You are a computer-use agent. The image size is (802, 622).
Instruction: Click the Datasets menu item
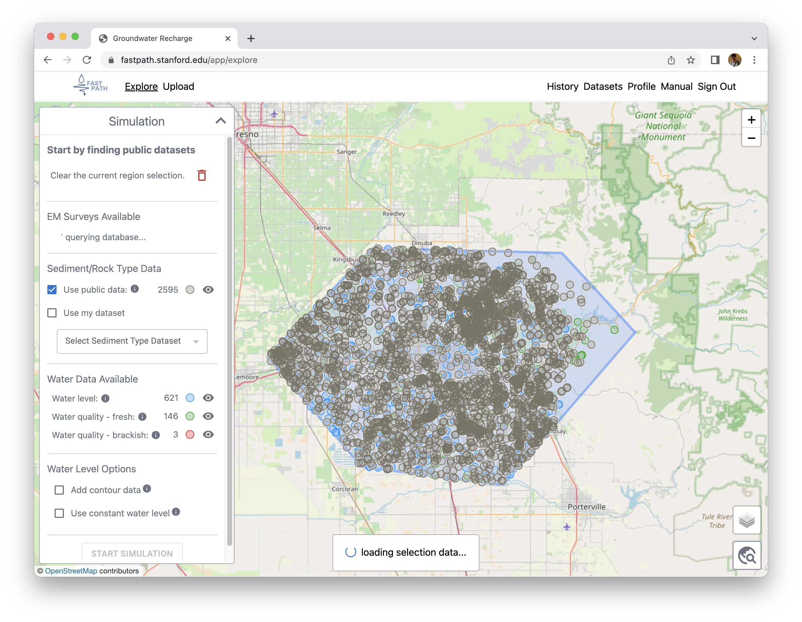pos(602,86)
